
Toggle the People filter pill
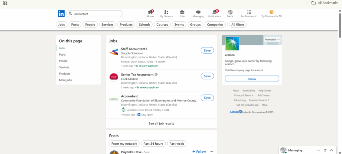click(90, 25)
